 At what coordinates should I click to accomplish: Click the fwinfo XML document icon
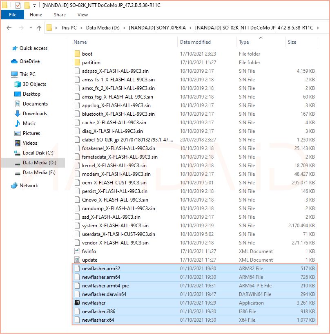coord(78,251)
